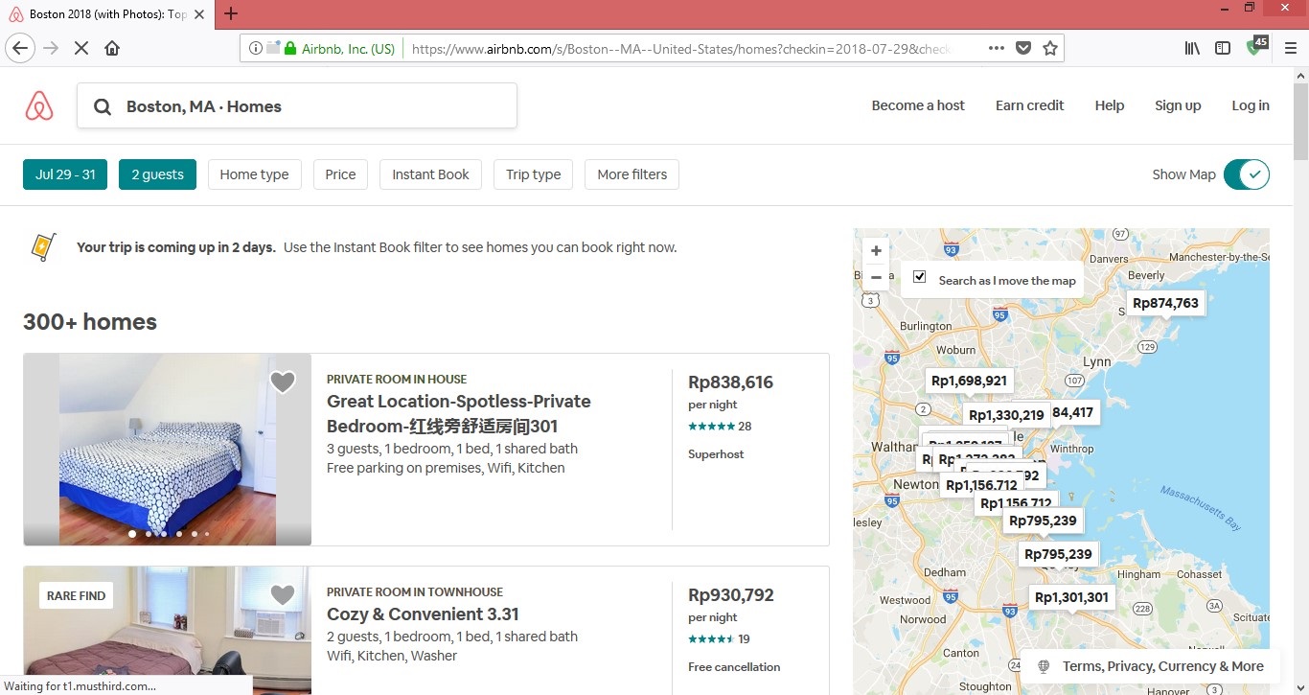Image resolution: width=1309 pixels, height=695 pixels.
Task: Open the Firefox hamburger menu
Action: 1290,48
